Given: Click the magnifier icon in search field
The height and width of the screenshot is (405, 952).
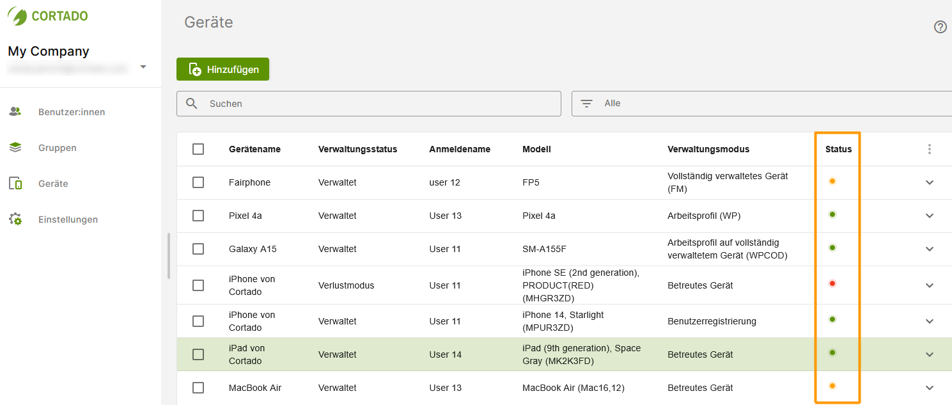Looking at the screenshot, I should tap(191, 104).
